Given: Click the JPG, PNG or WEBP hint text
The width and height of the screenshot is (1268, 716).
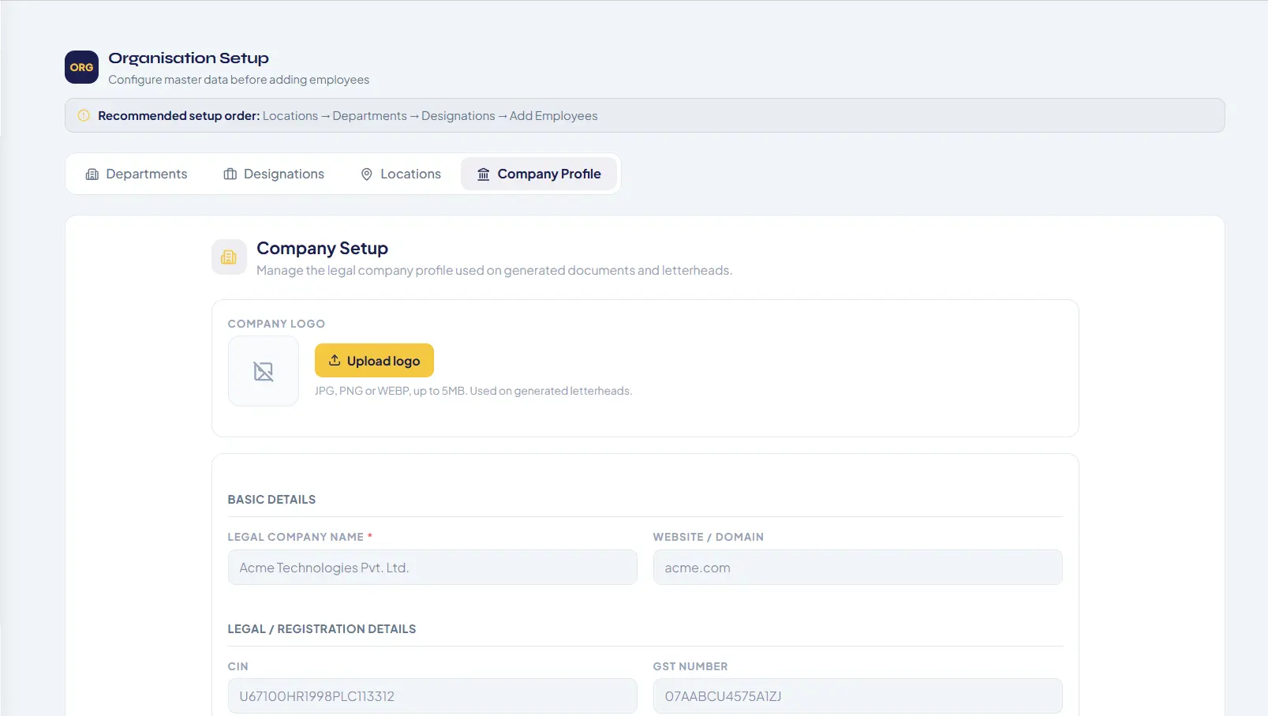Looking at the screenshot, I should (473, 391).
